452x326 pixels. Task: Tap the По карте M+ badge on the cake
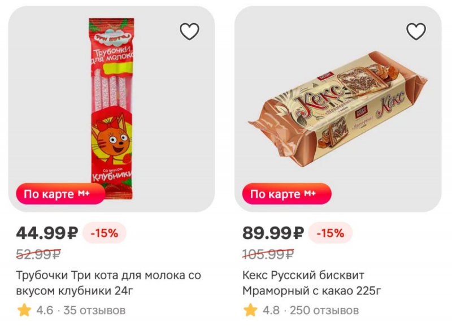coord(287,194)
